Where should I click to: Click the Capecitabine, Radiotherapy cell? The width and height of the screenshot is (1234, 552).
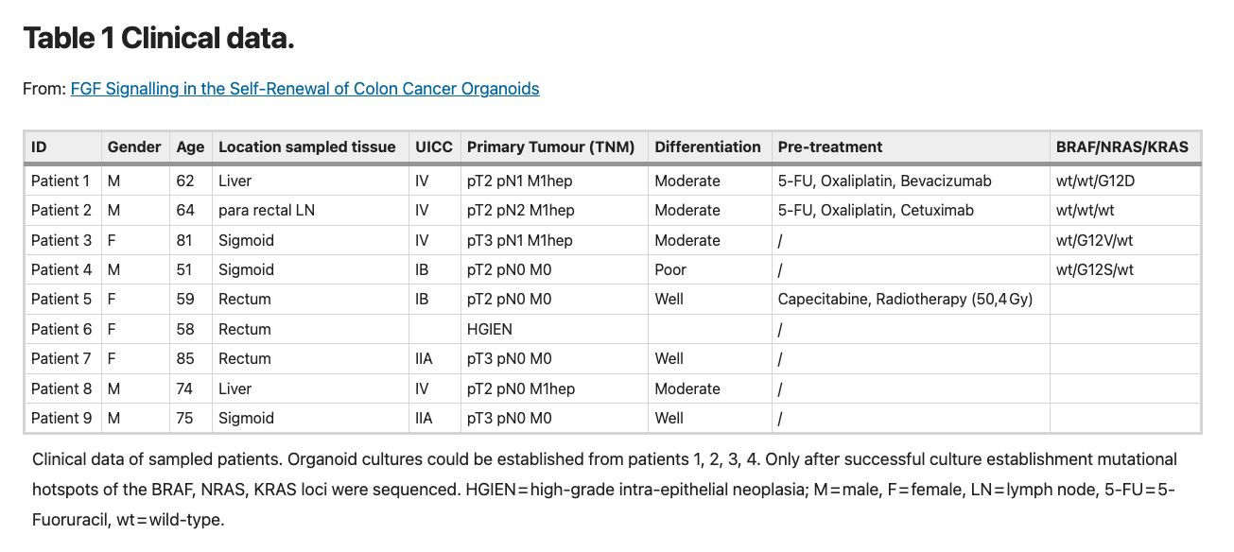[x=905, y=299]
